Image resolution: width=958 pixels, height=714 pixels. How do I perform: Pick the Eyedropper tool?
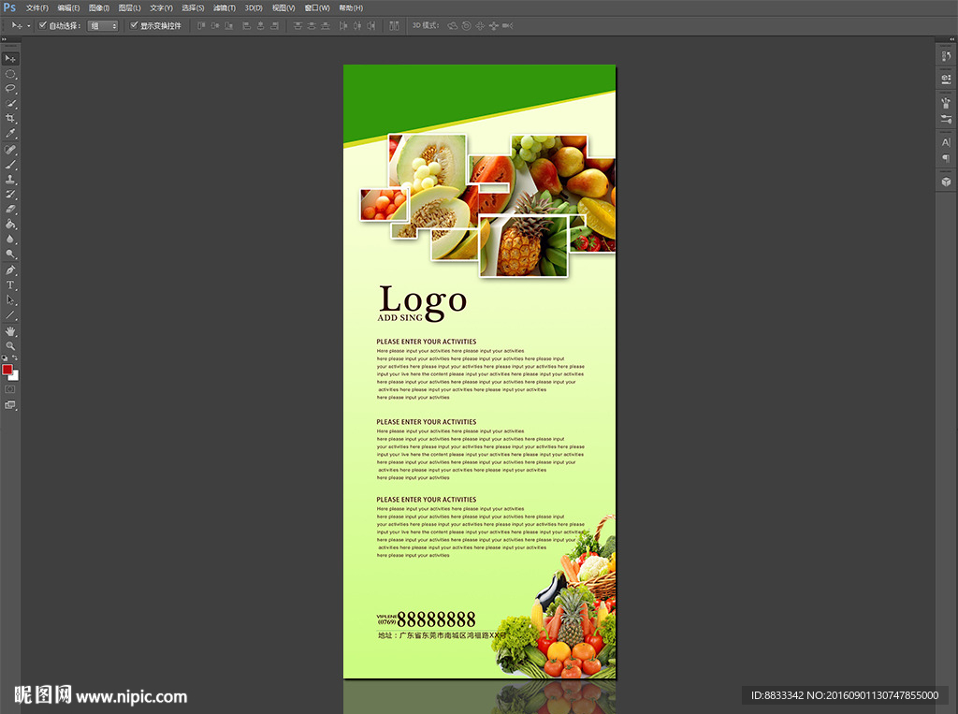point(10,134)
